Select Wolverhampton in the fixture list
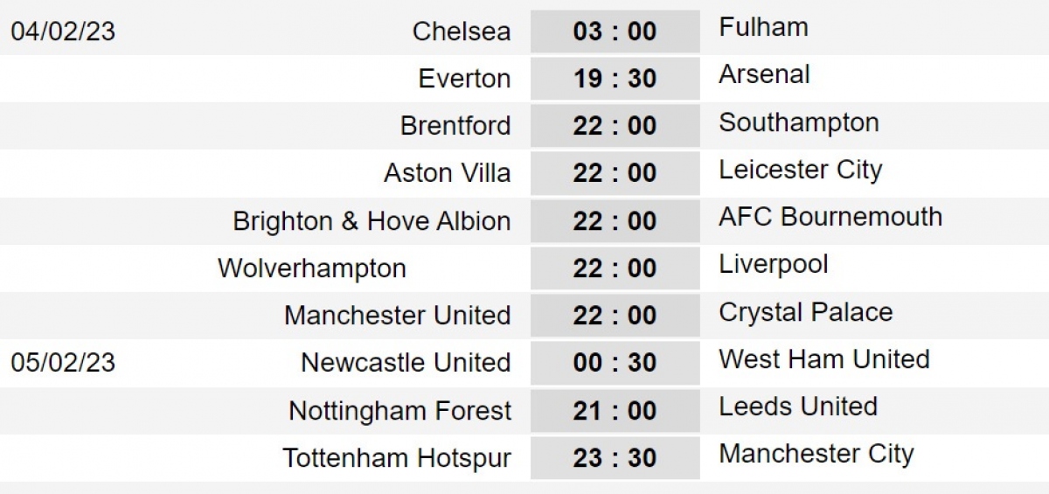The image size is (1049, 494). coord(312,268)
